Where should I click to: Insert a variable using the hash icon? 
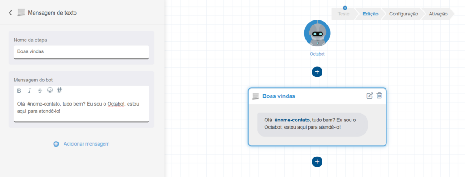(59, 90)
